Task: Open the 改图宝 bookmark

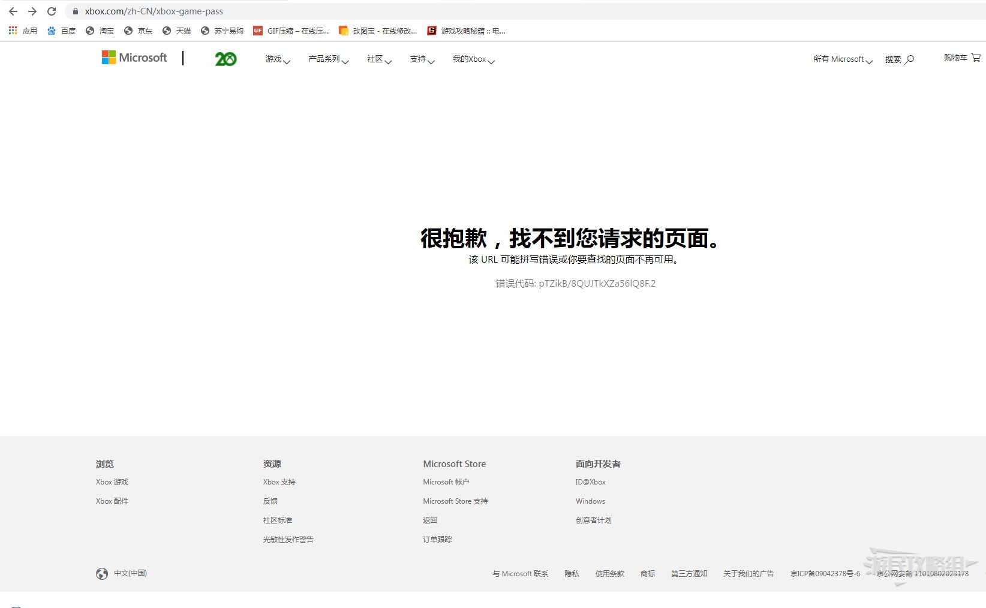Action: pos(378,31)
